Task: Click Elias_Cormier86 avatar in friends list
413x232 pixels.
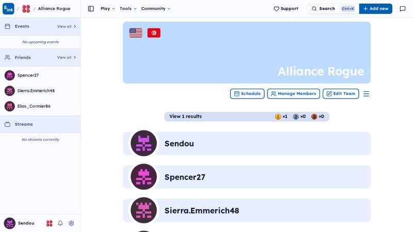Action: (x=10, y=106)
